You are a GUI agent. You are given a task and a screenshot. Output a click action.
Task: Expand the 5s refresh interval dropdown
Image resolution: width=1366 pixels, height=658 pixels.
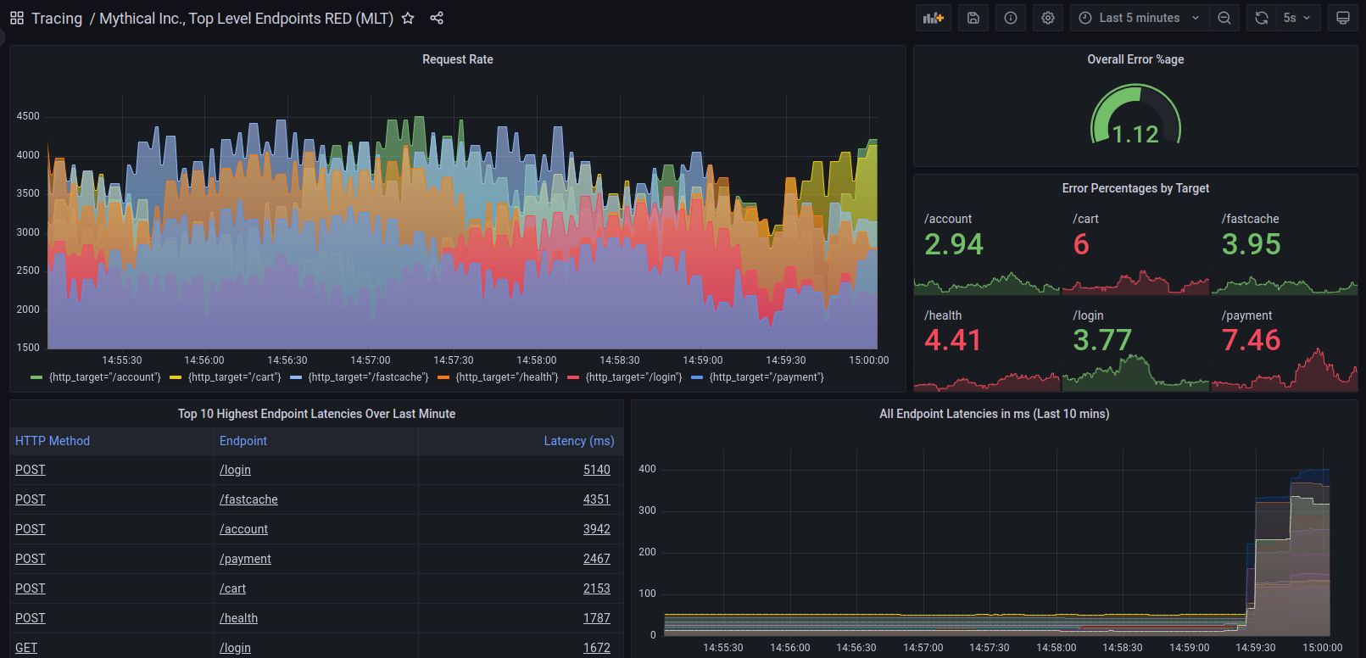pos(1297,18)
